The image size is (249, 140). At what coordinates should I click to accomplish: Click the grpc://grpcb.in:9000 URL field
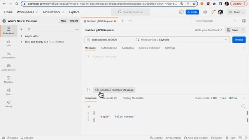110,40
